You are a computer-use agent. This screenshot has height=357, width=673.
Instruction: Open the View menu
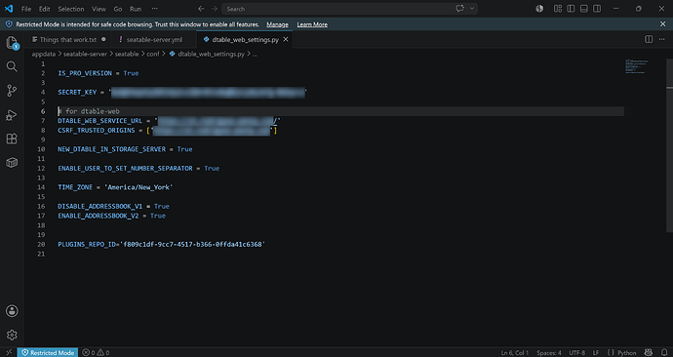(99, 9)
